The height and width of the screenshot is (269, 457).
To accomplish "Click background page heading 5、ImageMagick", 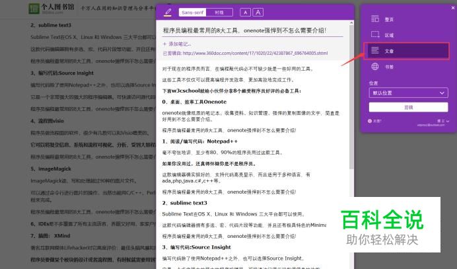I will click(51, 169).
